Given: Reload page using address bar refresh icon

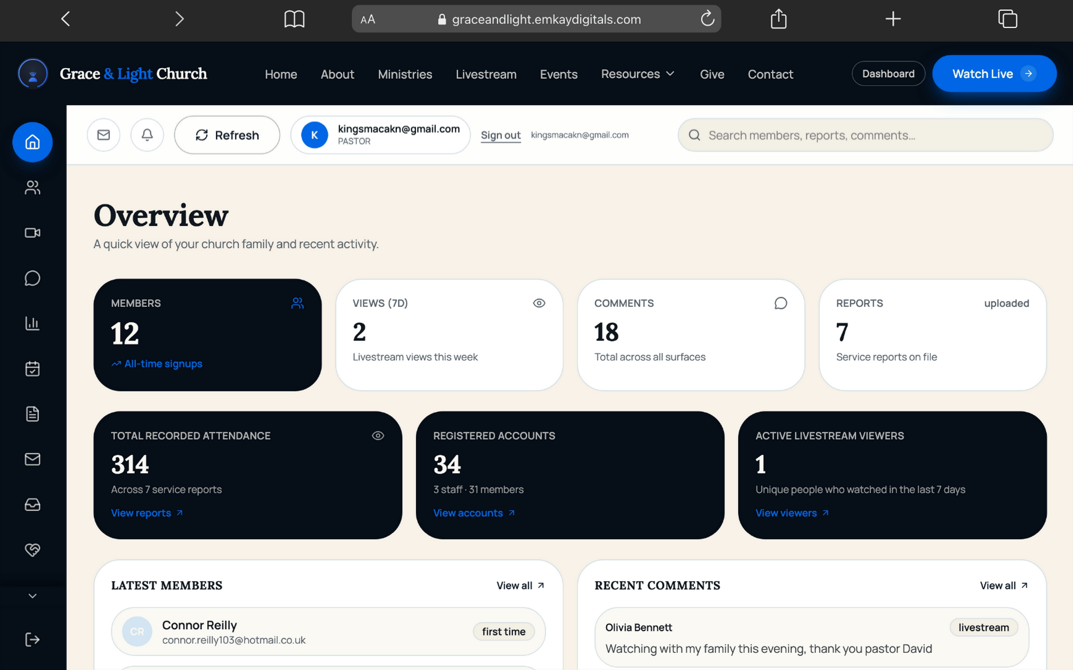Looking at the screenshot, I should (707, 19).
